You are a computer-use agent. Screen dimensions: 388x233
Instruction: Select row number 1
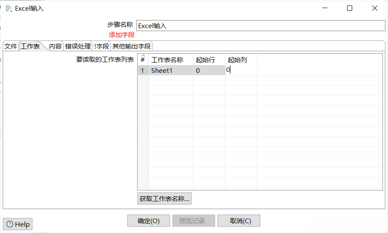[143, 70]
